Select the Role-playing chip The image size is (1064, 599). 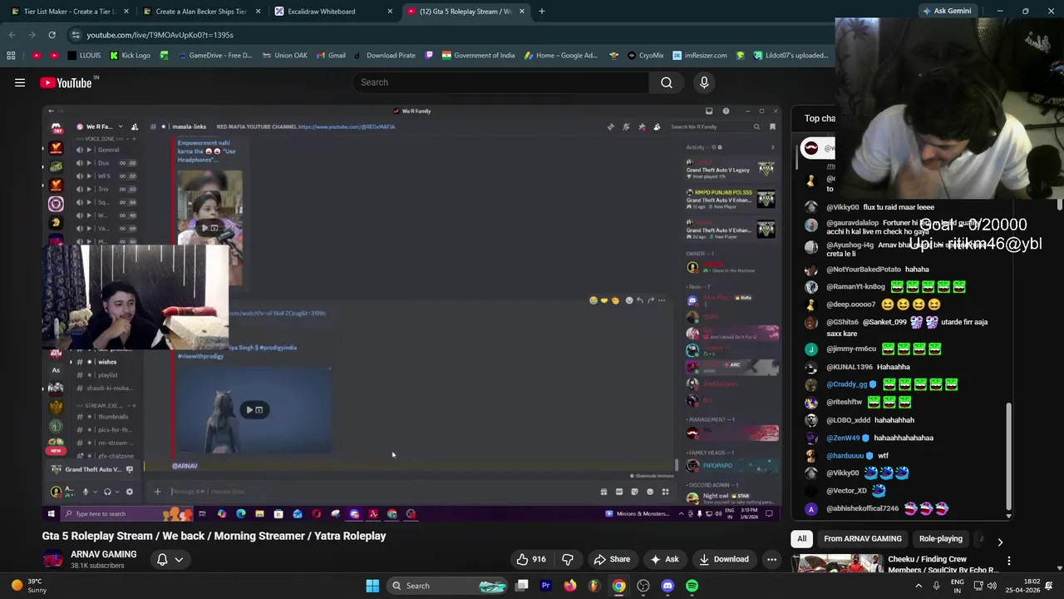pyautogui.click(x=940, y=539)
